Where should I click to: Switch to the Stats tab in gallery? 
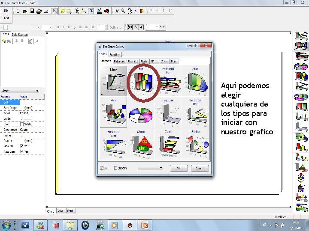click(144, 62)
